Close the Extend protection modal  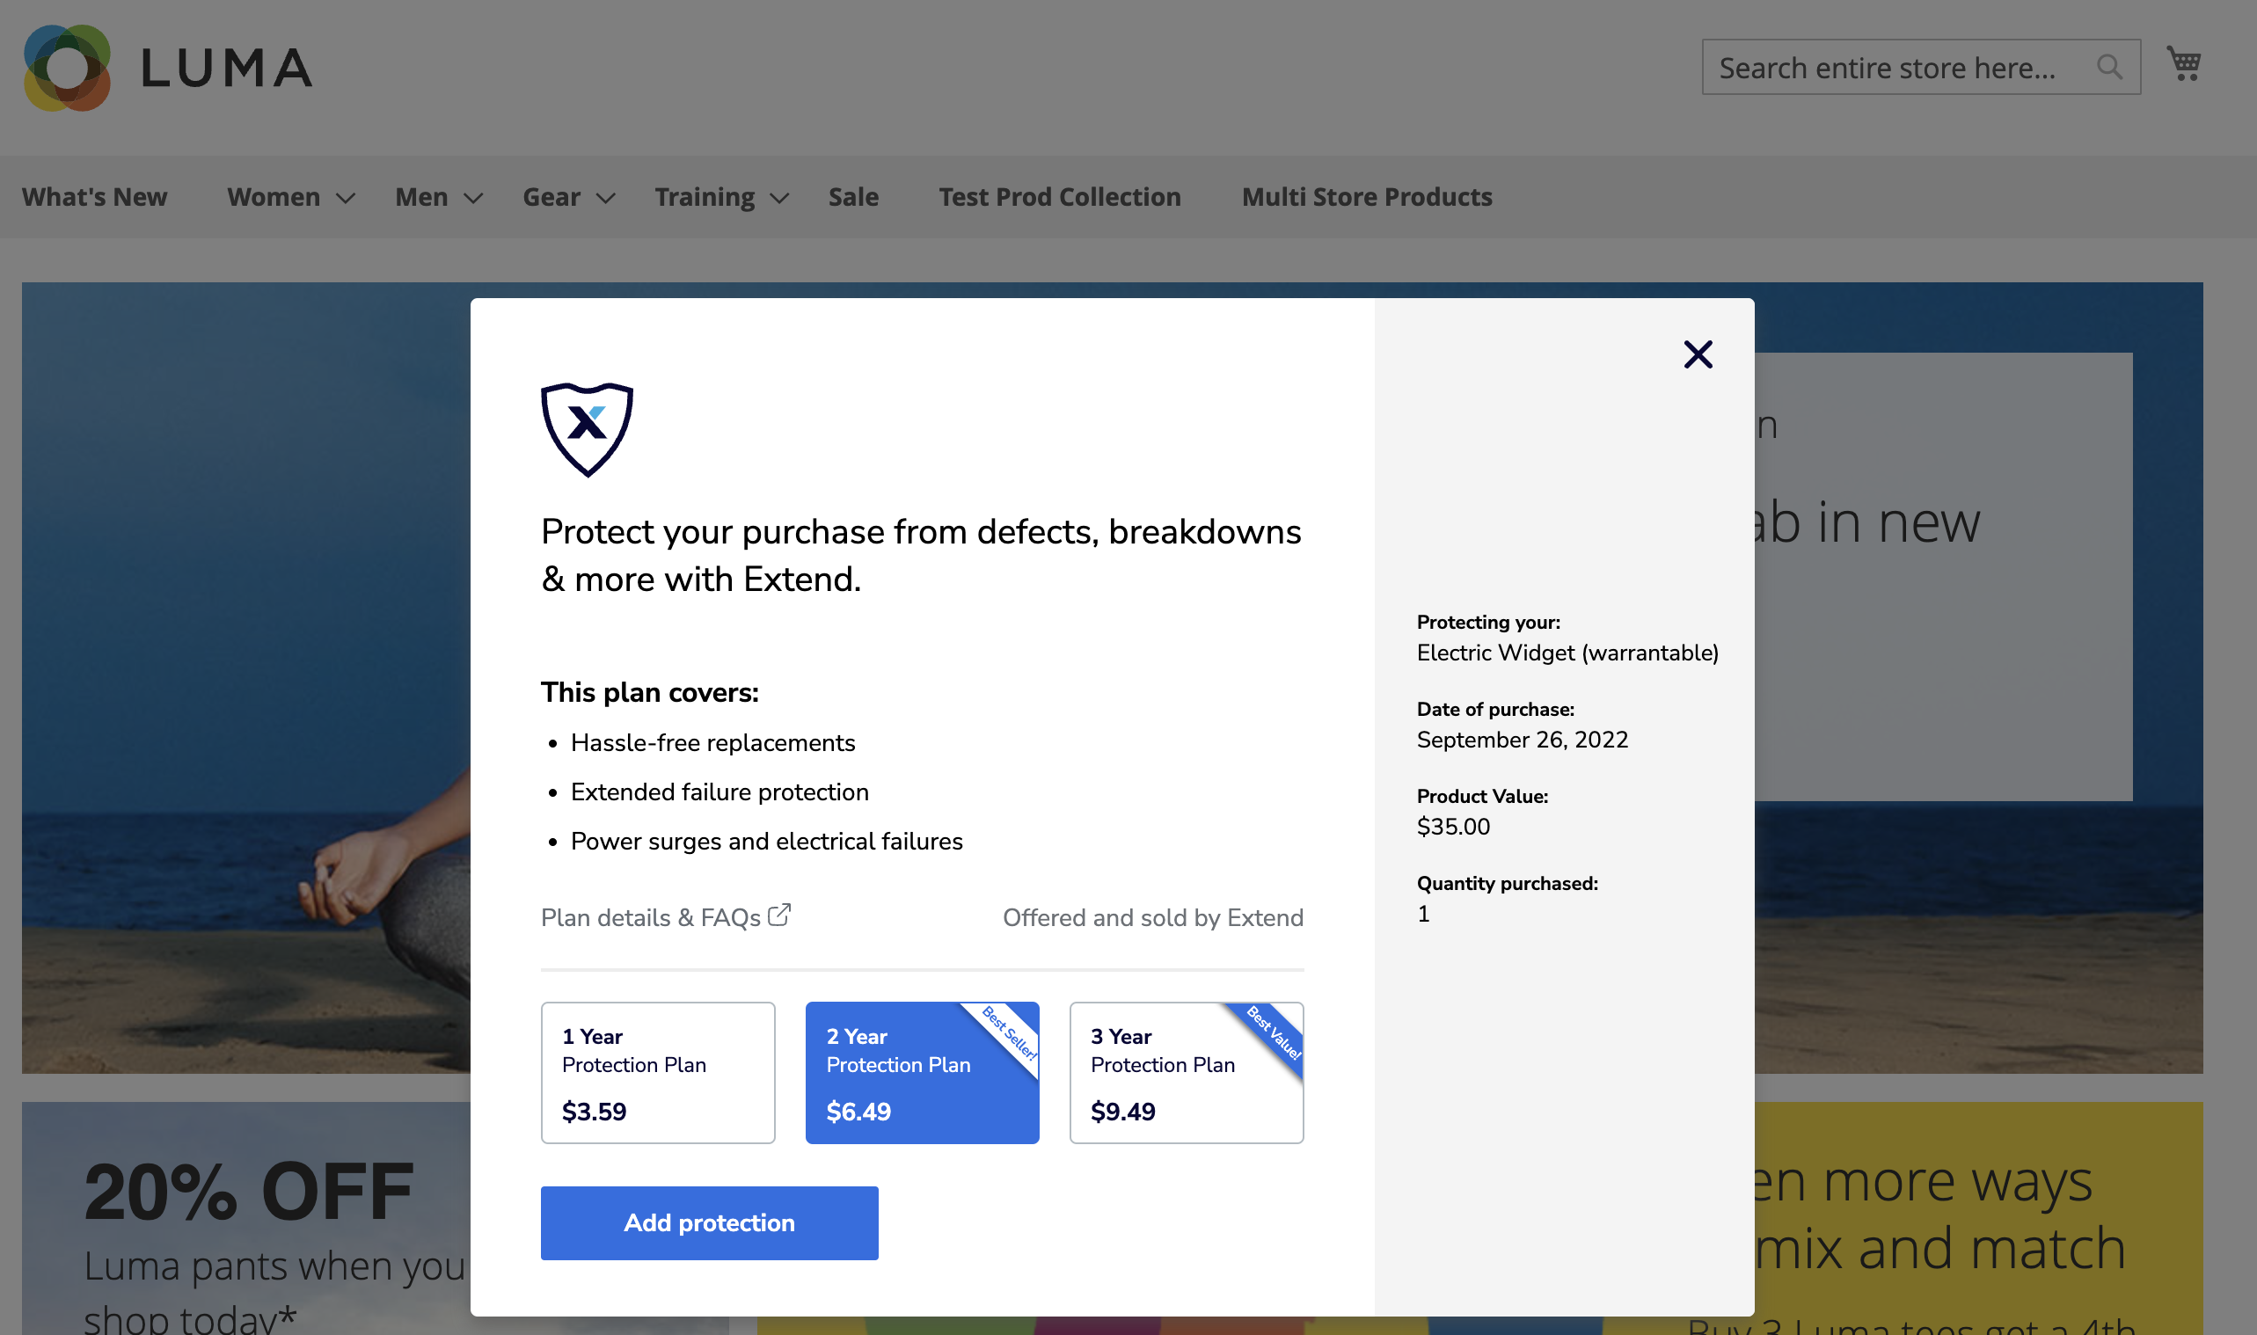[1698, 354]
